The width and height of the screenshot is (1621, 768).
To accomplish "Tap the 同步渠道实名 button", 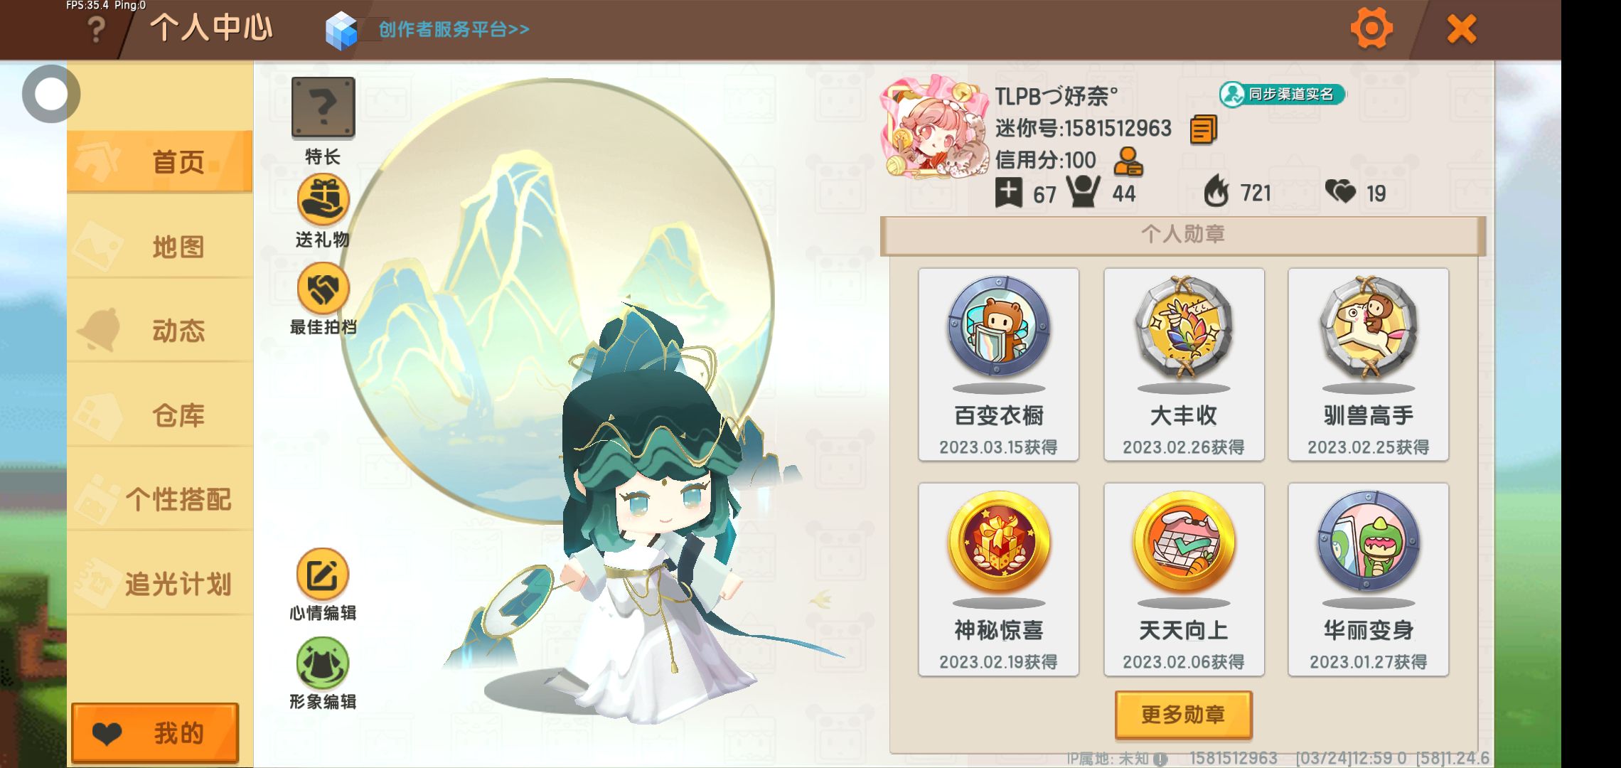I will click(1282, 94).
